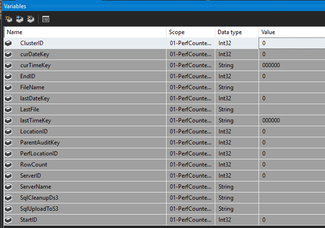Screen dimensions: 325x228
Task: Click the ServerID scope cell
Action: (x=191, y=176)
